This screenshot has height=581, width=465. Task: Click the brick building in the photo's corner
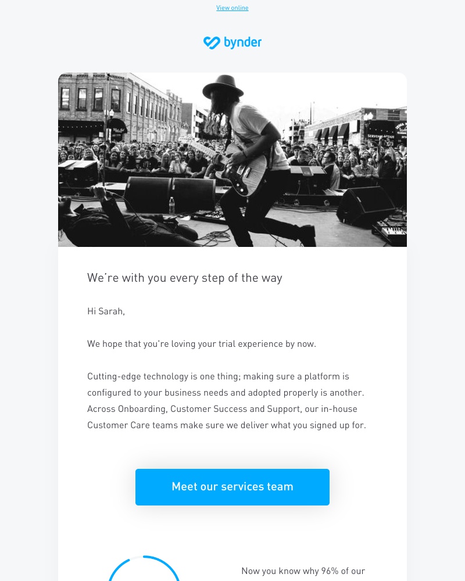[119, 107]
